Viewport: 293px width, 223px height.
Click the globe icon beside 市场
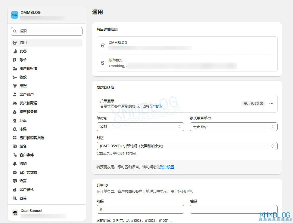(15, 129)
